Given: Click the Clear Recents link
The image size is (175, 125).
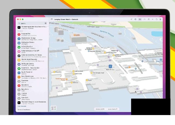Looking at the screenshot, I should coord(22,106).
